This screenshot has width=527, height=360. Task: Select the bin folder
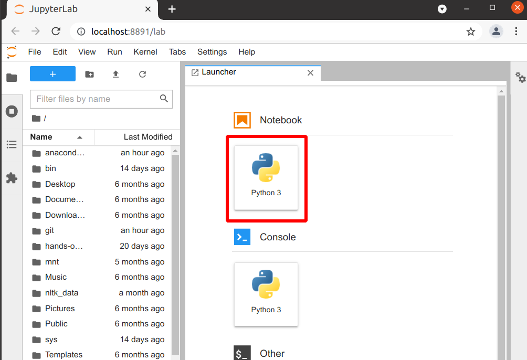tap(98, 168)
